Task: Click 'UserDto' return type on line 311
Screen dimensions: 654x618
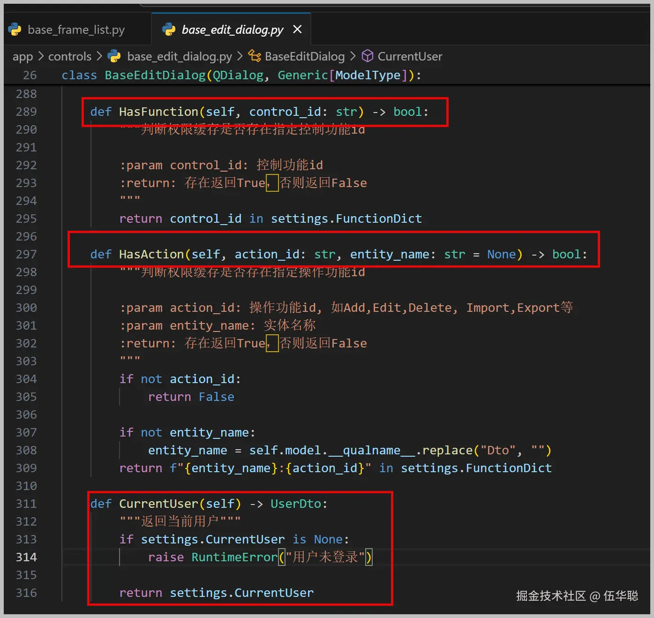Action: tap(296, 504)
